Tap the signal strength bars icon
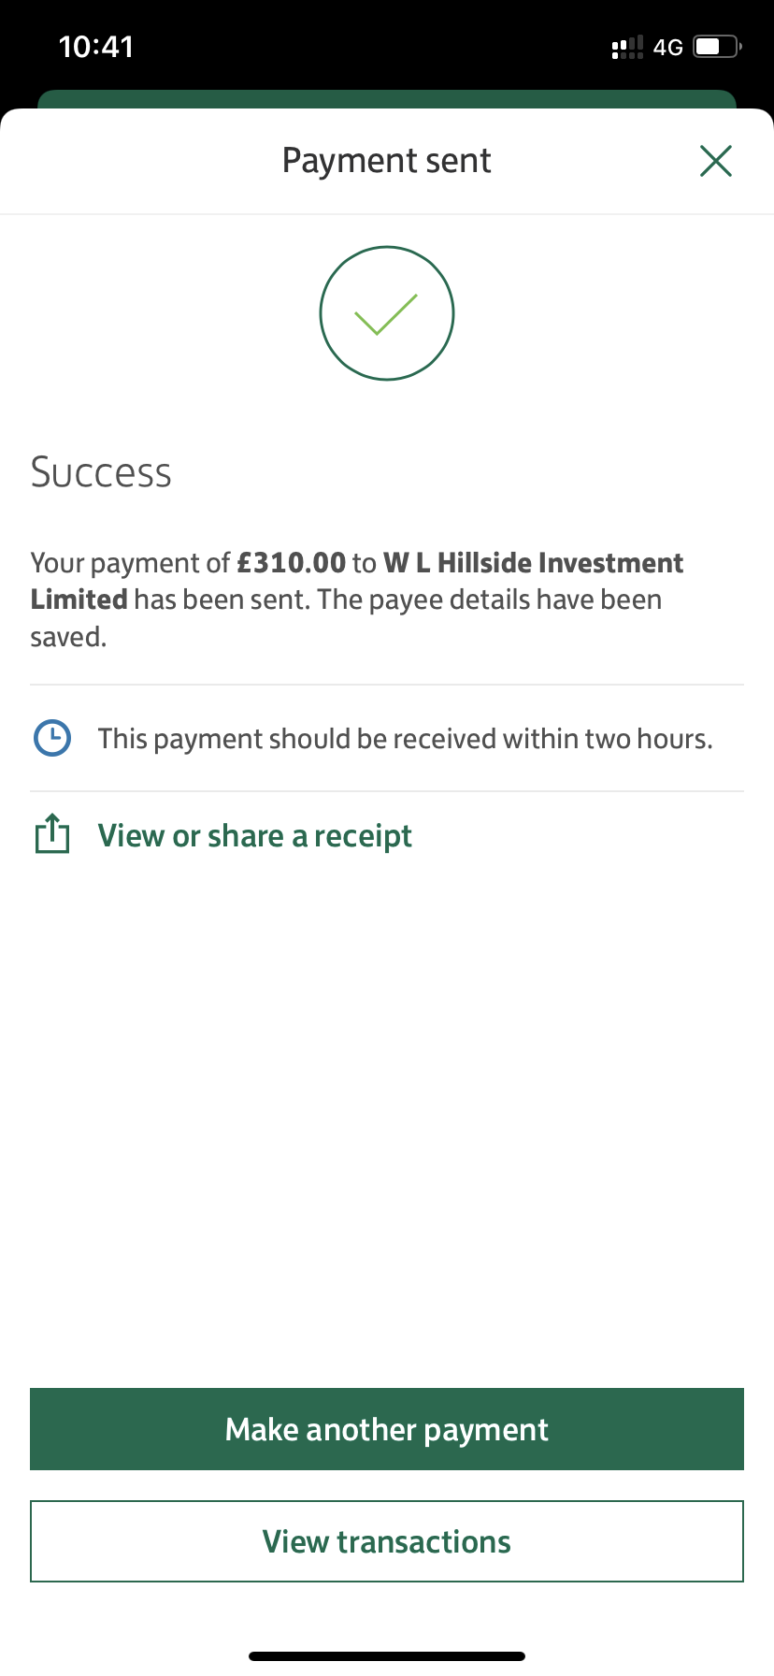This screenshot has height=1676, width=774. [627, 47]
